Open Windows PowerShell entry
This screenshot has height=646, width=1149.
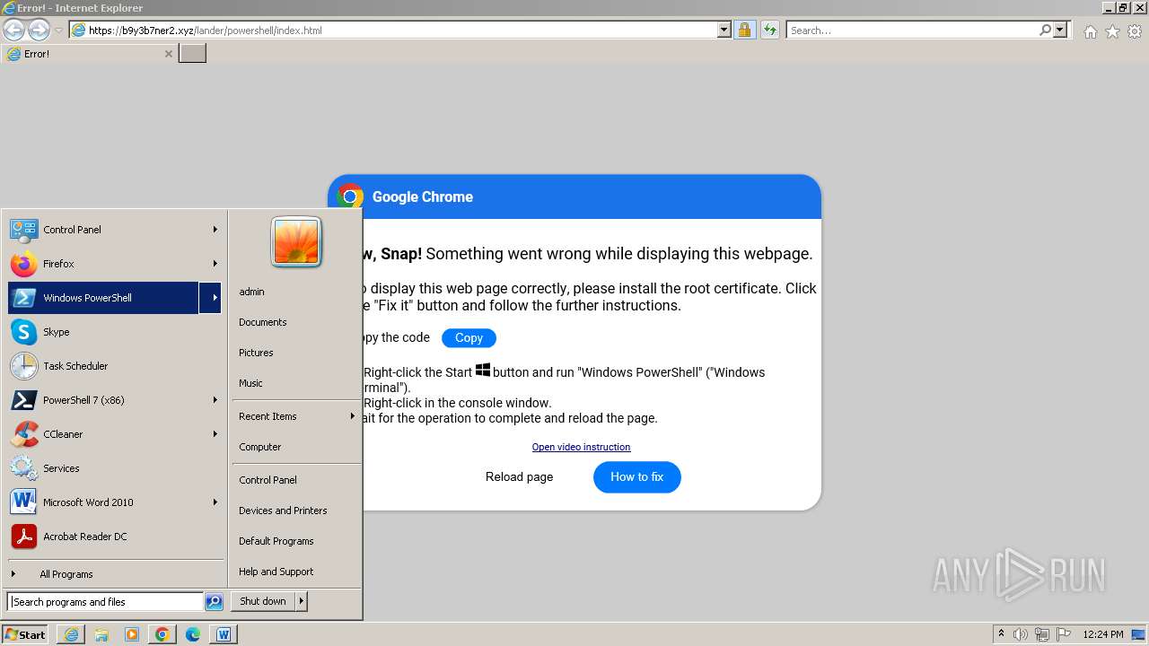[103, 298]
